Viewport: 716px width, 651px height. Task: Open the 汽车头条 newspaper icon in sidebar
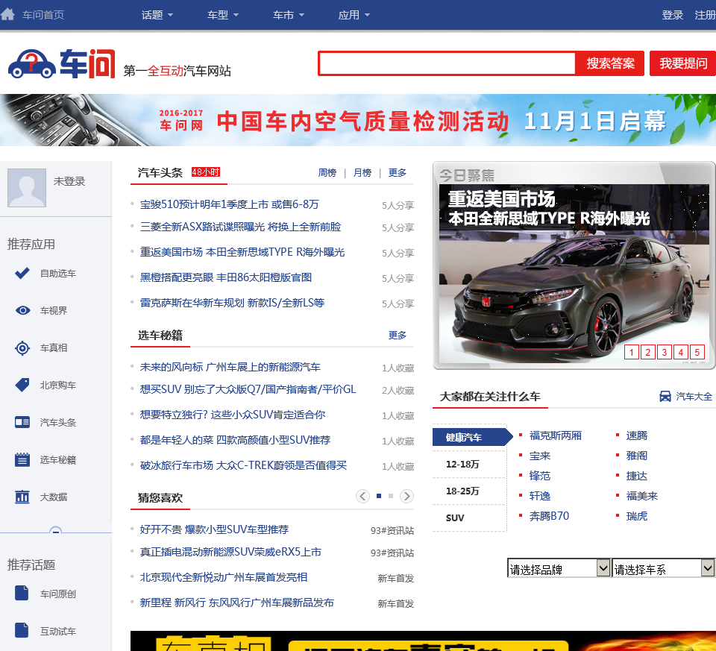click(22, 422)
